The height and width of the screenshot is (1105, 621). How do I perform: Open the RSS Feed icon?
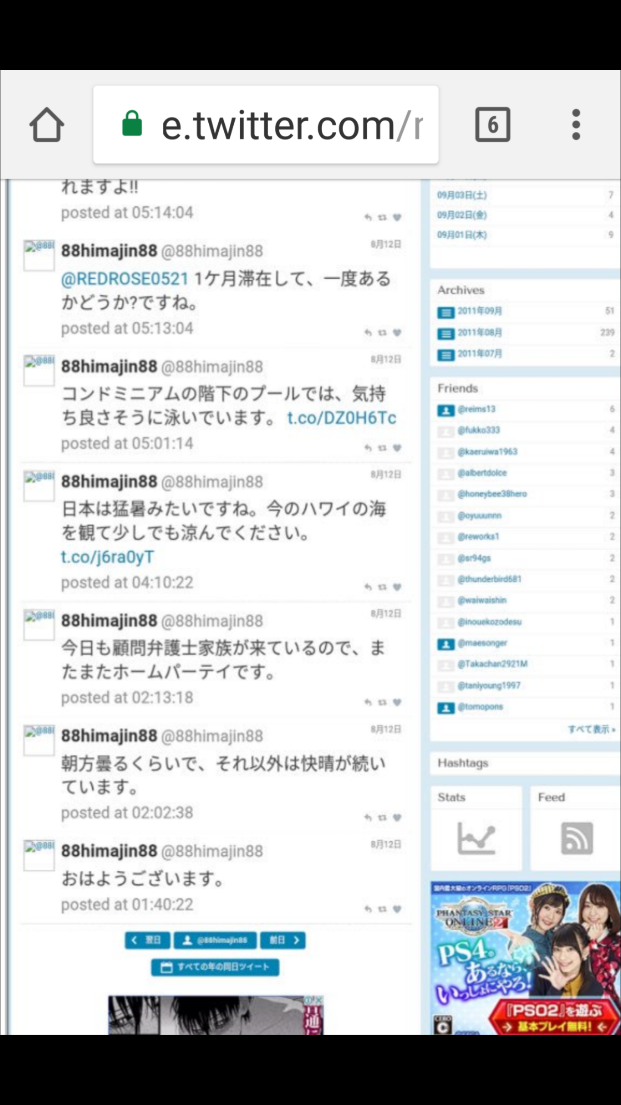[577, 838]
